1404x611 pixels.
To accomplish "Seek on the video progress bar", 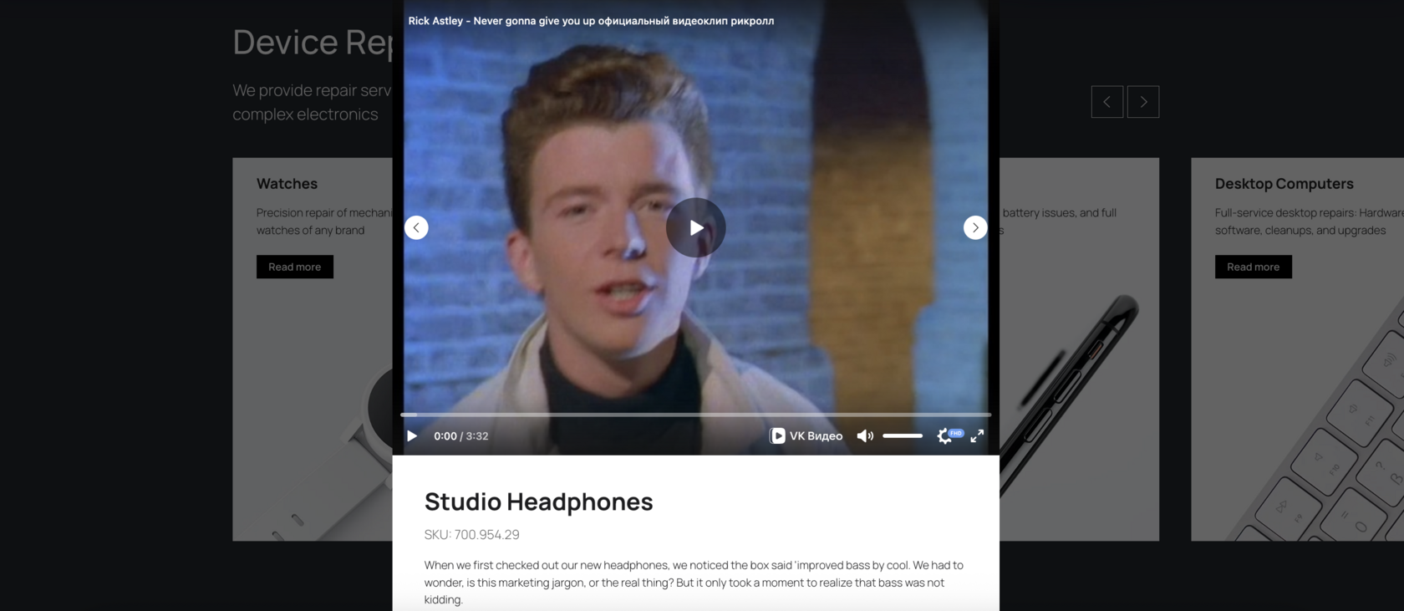I will [695, 415].
